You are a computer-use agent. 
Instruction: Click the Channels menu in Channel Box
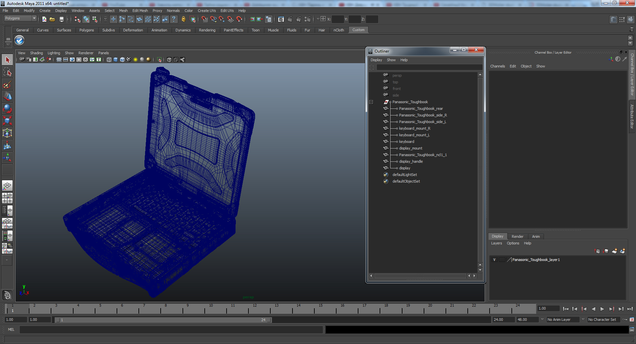[x=498, y=66]
